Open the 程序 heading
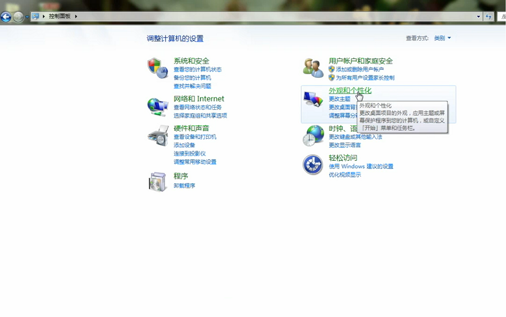 coord(181,176)
